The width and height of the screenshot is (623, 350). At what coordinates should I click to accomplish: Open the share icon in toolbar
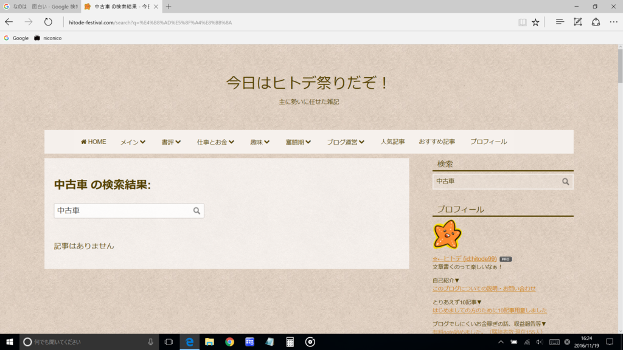pos(596,22)
